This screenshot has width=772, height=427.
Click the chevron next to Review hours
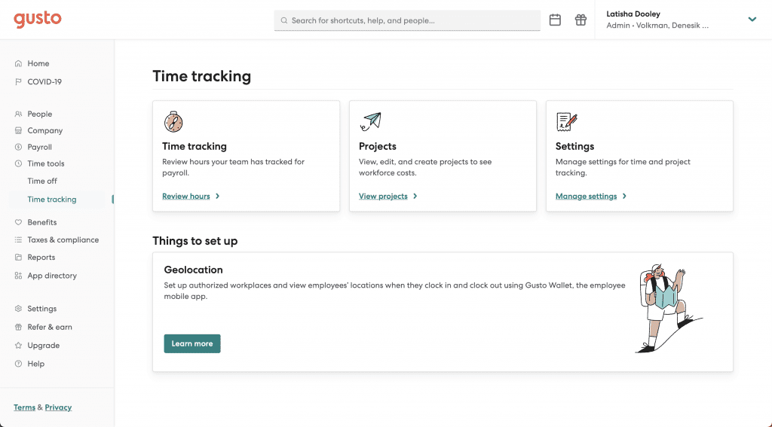click(218, 197)
